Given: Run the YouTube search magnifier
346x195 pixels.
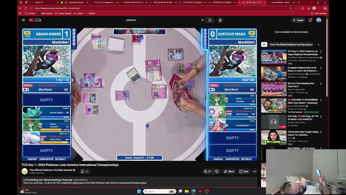Looking at the screenshot, I should (210, 20).
